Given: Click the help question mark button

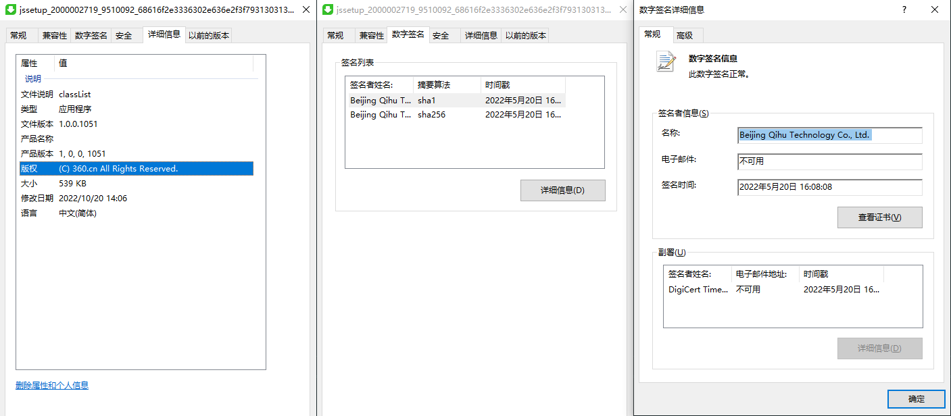Looking at the screenshot, I should 904,9.
